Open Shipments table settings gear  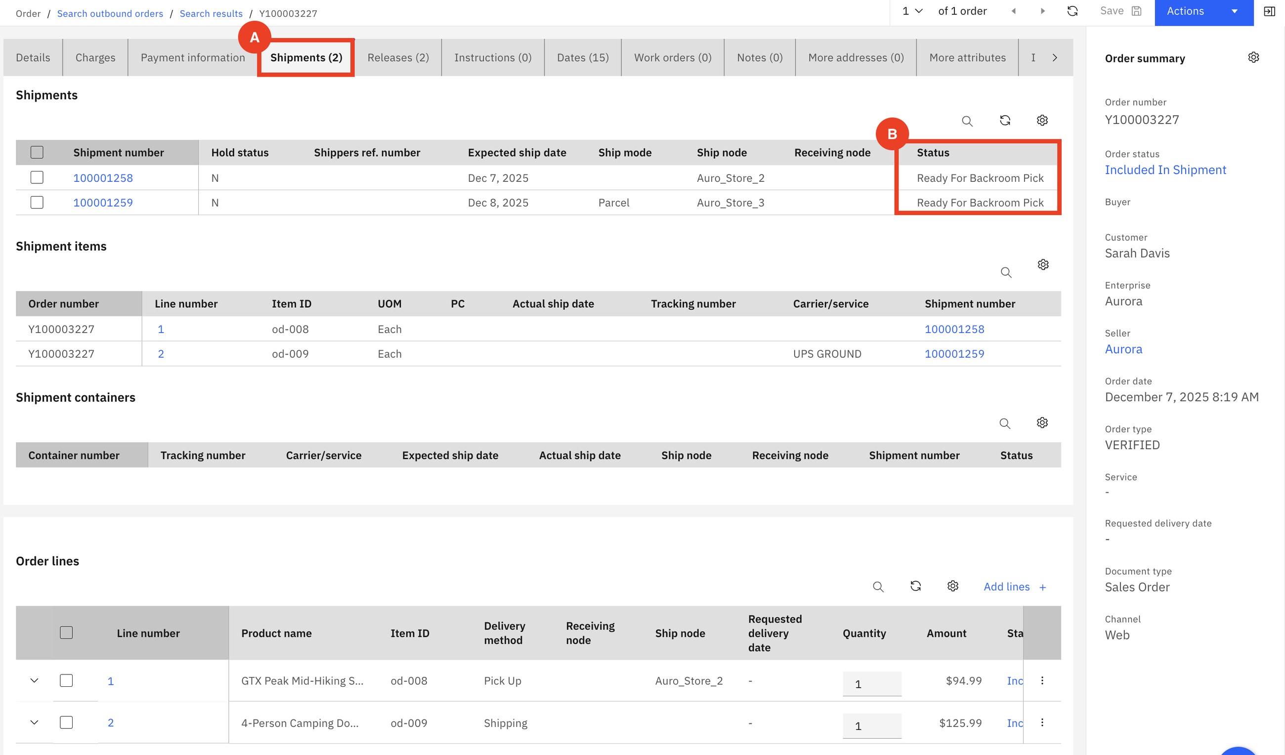pyautogui.click(x=1042, y=120)
